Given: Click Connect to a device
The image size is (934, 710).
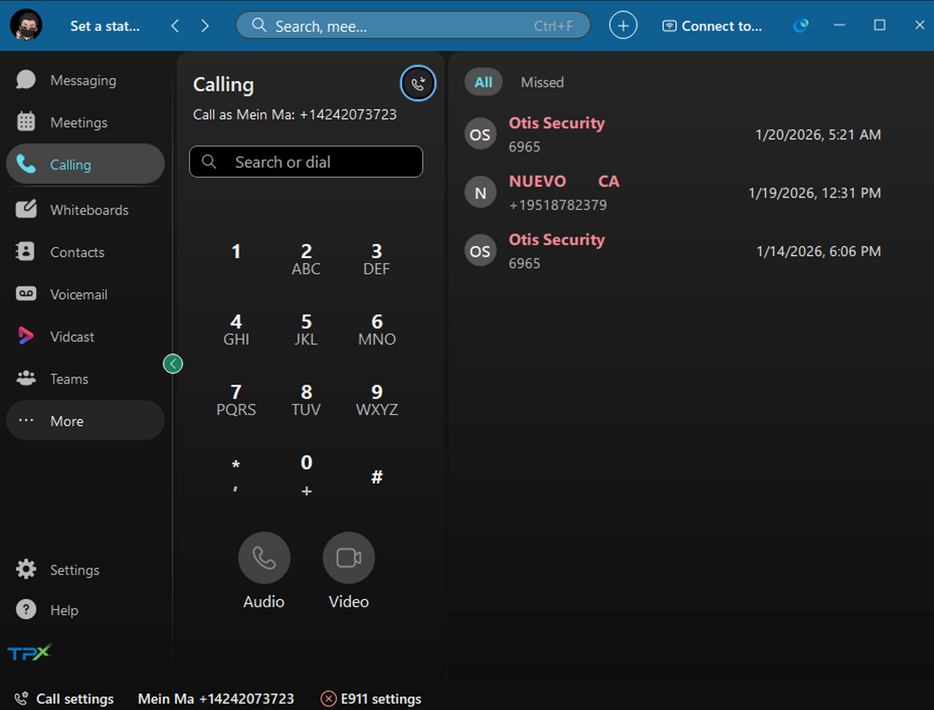Looking at the screenshot, I should pyautogui.click(x=712, y=26).
